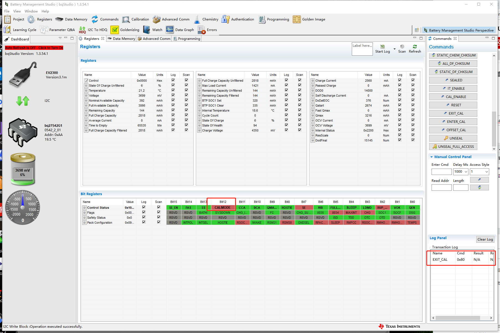Open the File menu
The height and width of the screenshot is (333, 500).
(7, 11)
